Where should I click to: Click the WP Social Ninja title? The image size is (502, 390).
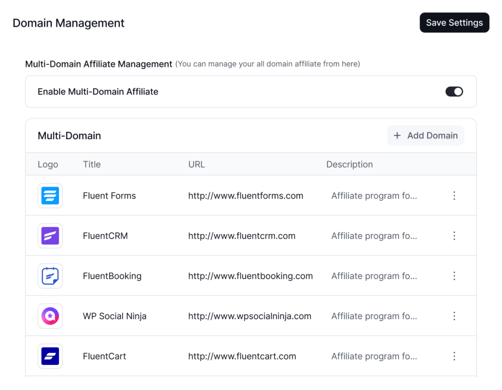point(115,317)
